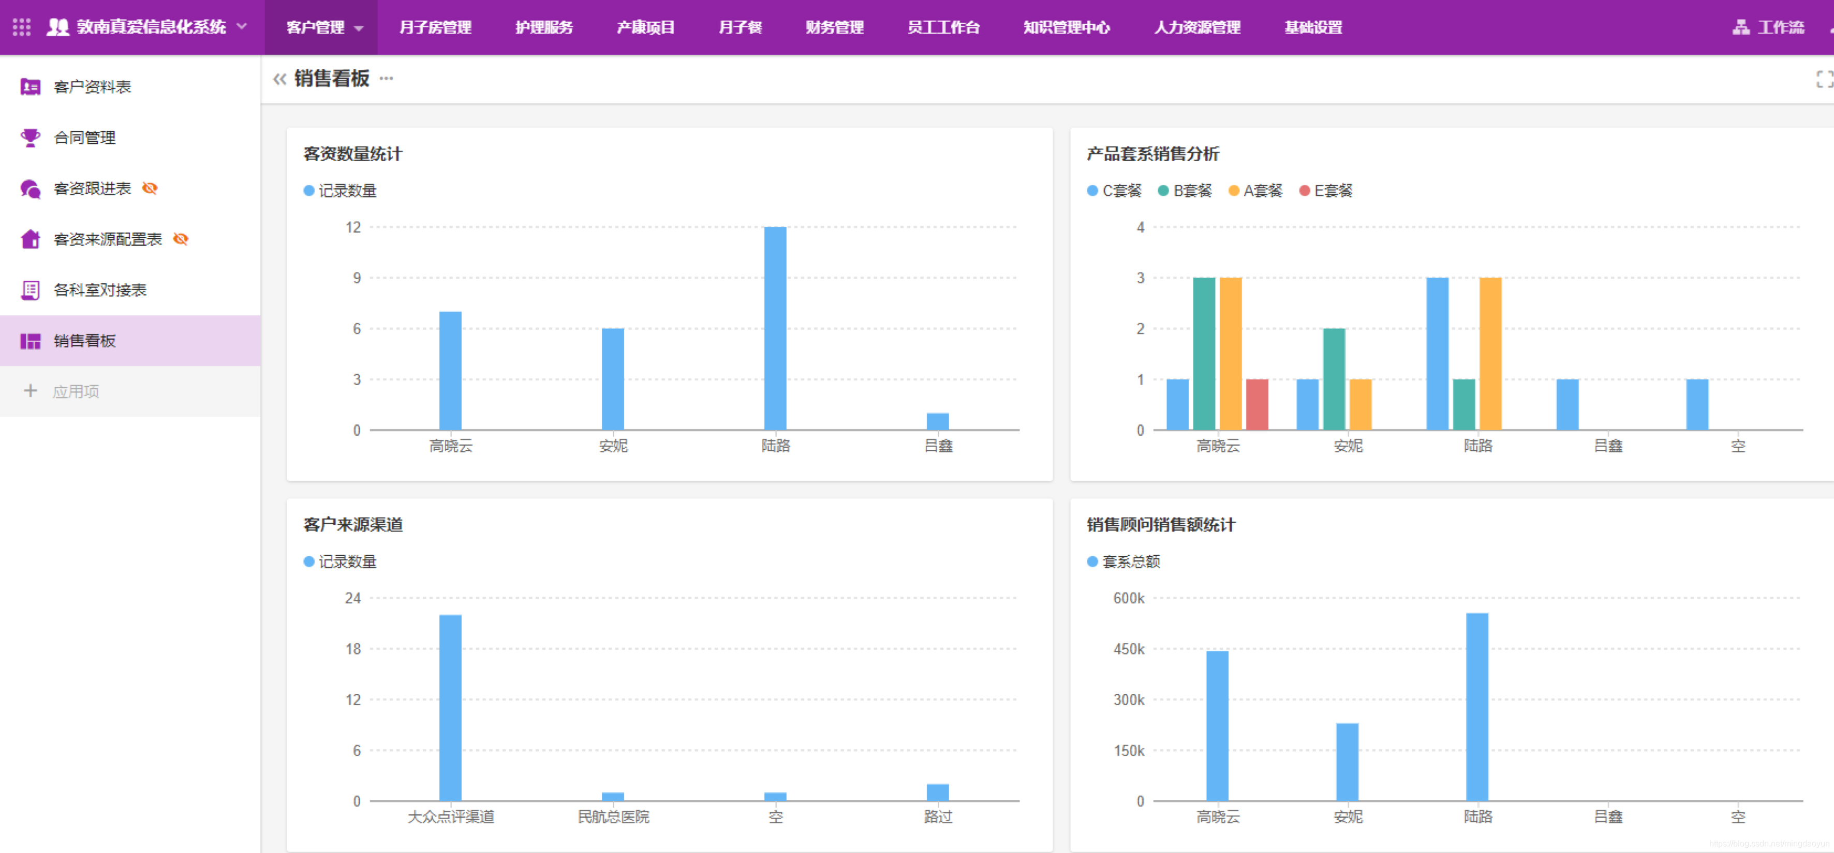The image size is (1834, 853).
Task: Click the 客资来源配置表 house icon
Action: point(30,239)
